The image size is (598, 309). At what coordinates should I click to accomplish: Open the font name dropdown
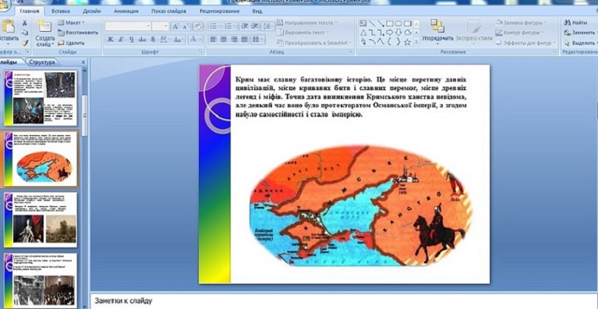pyautogui.click(x=149, y=27)
